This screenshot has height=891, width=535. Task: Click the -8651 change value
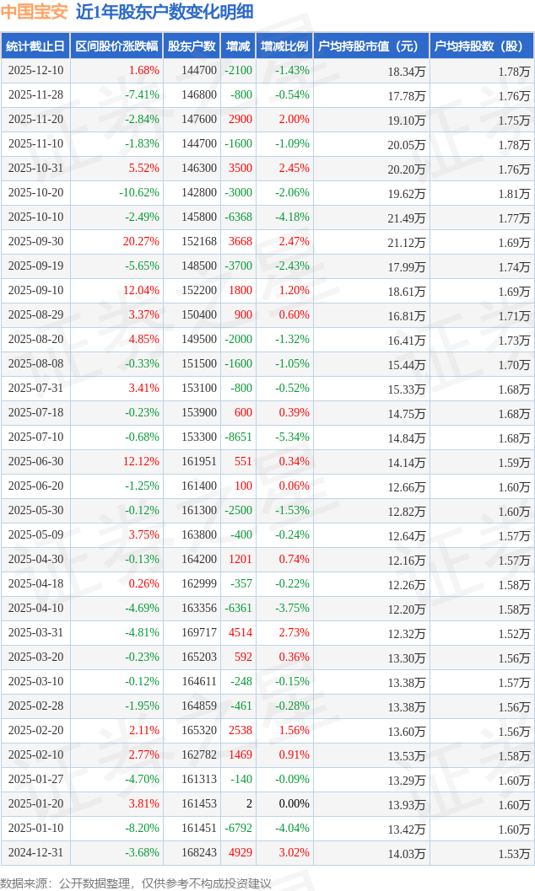tap(239, 437)
